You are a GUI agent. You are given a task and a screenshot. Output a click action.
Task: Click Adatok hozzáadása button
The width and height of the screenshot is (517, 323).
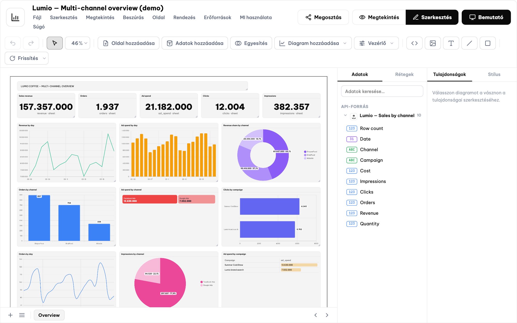pos(195,43)
